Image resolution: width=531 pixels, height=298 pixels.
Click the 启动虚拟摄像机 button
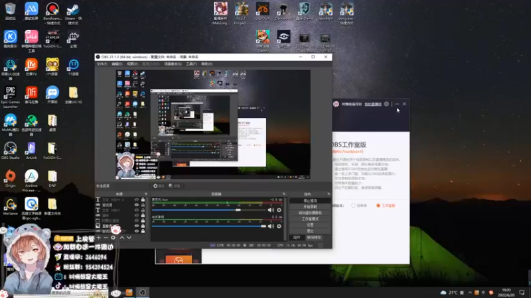(310, 213)
